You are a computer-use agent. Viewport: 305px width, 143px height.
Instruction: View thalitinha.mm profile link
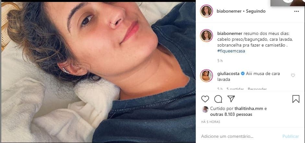click(x=246, y=109)
